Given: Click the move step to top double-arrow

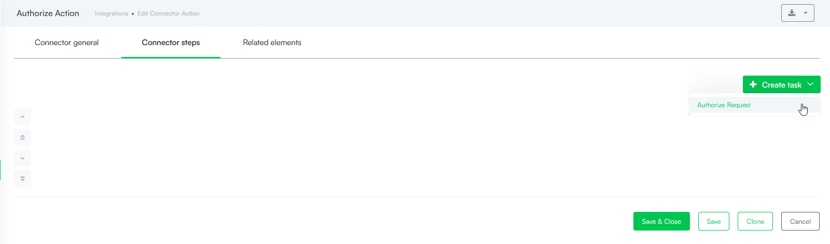Looking at the screenshot, I should pyautogui.click(x=22, y=138).
